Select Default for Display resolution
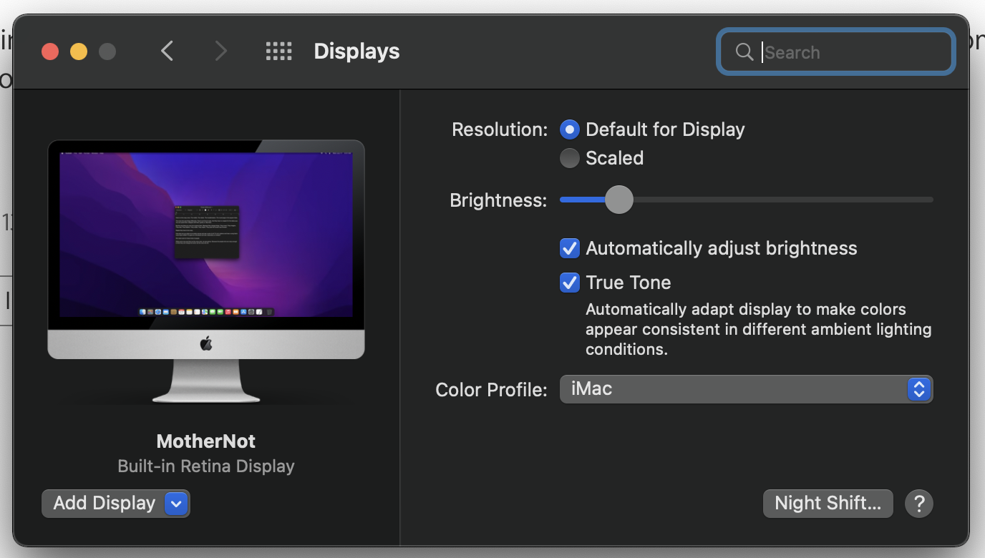Screen dimensions: 985x558 pos(569,129)
